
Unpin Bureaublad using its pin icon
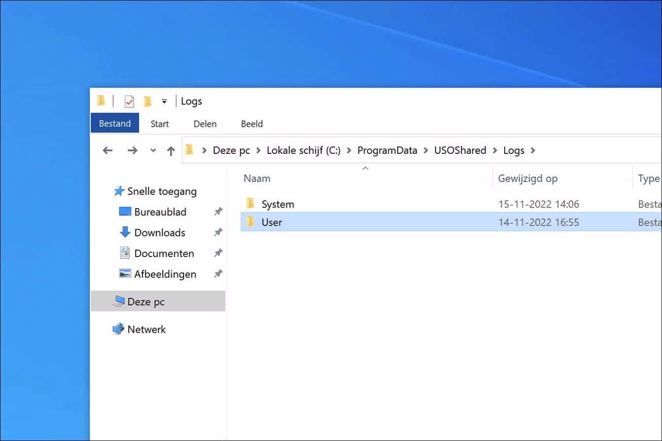coord(218,212)
